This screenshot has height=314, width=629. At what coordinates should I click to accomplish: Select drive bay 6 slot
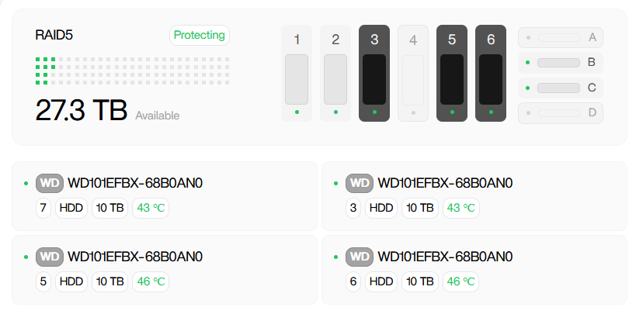[x=491, y=74]
